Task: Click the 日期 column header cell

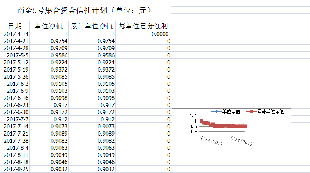Action: click(15, 26)
